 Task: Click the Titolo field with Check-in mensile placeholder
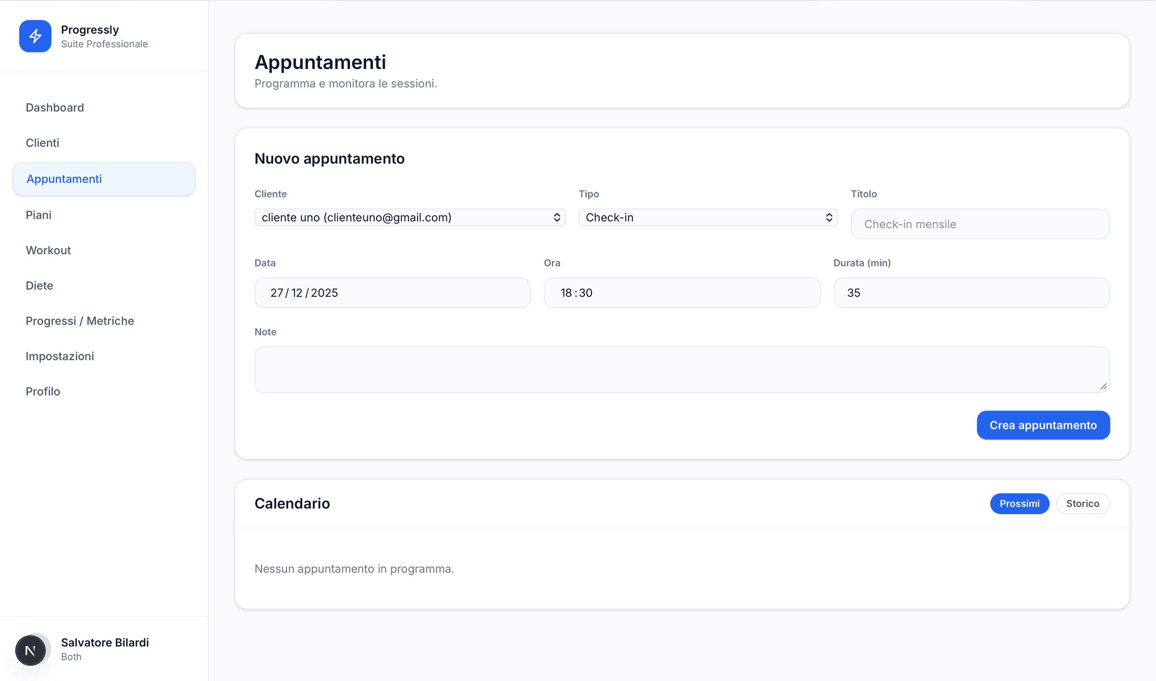[980, 224]
